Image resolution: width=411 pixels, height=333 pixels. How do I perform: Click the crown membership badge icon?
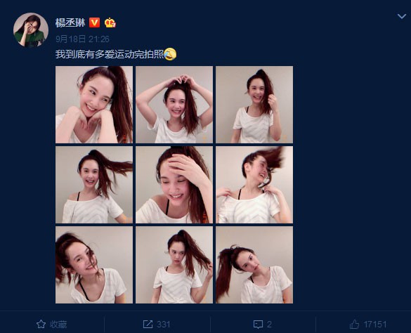[110, 22]
